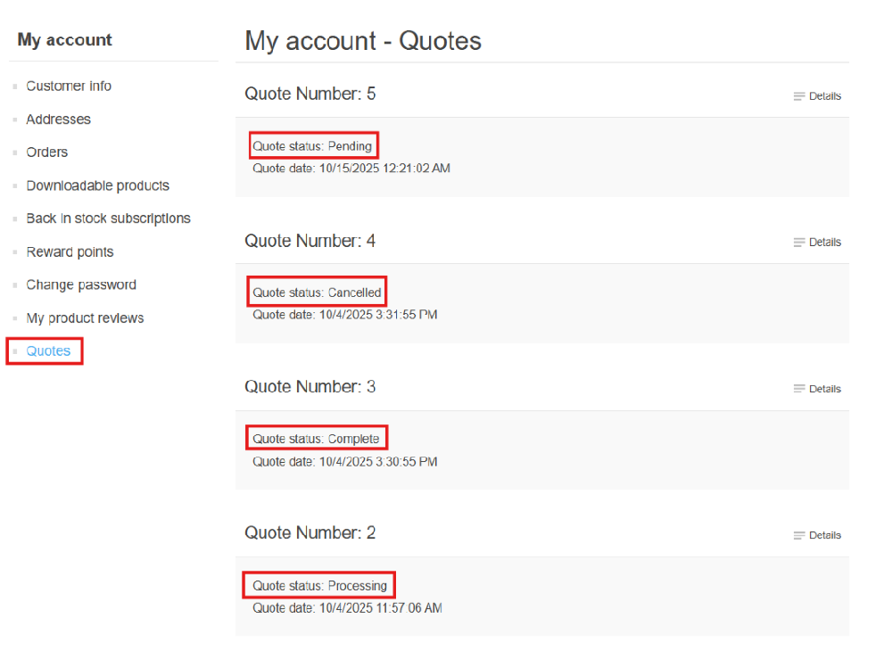This screenshot has width=892, height=651.
Task: Show Details for Quote Number 2
Action: (x=817, y=536)
